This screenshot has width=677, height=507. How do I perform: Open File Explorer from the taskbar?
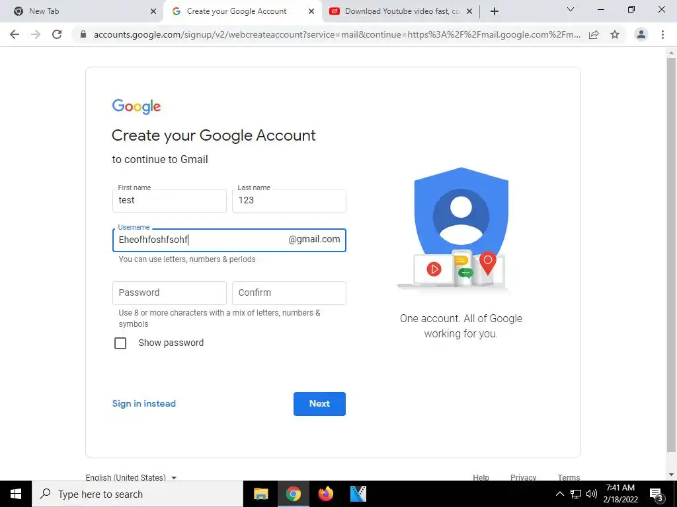260,494
